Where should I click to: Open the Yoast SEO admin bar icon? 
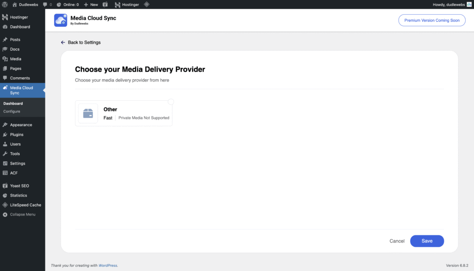point(106,5)
